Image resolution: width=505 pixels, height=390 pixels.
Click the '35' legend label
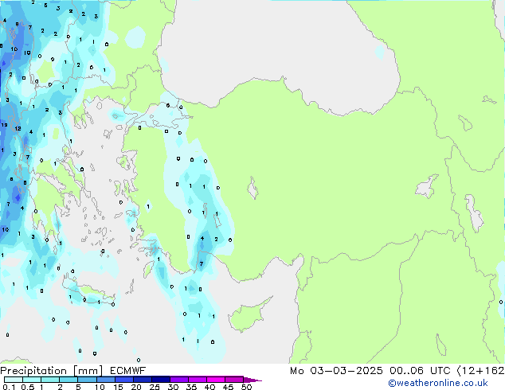tap(191, 387)
